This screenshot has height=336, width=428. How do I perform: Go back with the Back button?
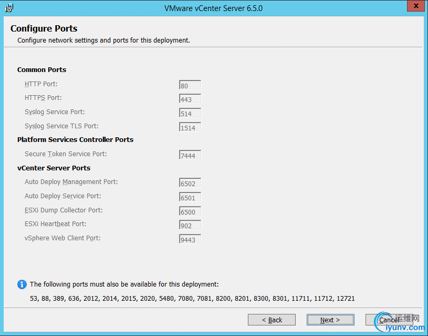[x=272, y=320]
